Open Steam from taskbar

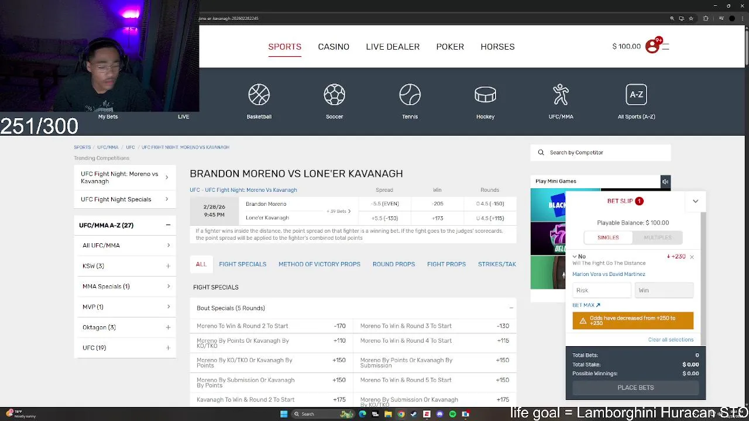tap(414, 414)
